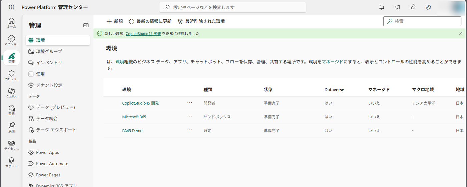Open Actions icon in left rail
This screenshot has height=187, width=467.
11,40
